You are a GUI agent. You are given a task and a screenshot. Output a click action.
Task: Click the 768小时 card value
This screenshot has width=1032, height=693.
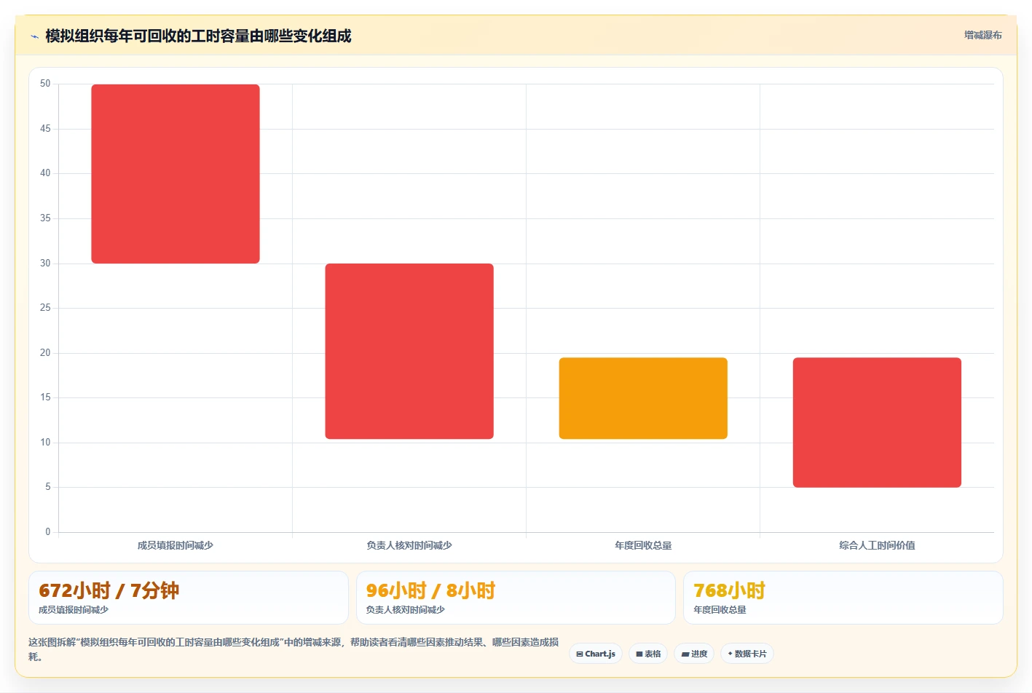pos(729,590)
